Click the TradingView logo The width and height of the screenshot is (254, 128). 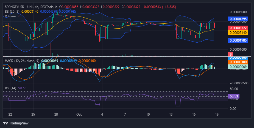16,123
